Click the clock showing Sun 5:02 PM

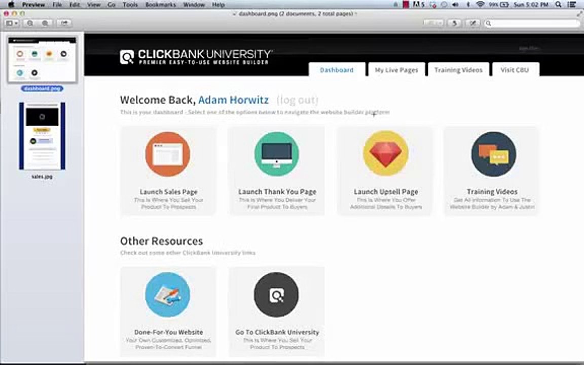(531, 5)
